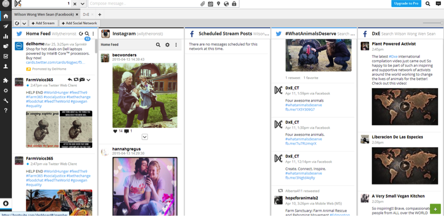Open the Assignments icon in sidebar
444x216 pixels.
click(x=5, y=56)
